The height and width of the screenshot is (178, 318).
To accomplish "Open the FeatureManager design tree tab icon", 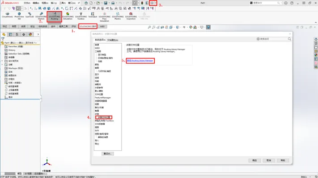I will 4,34.
